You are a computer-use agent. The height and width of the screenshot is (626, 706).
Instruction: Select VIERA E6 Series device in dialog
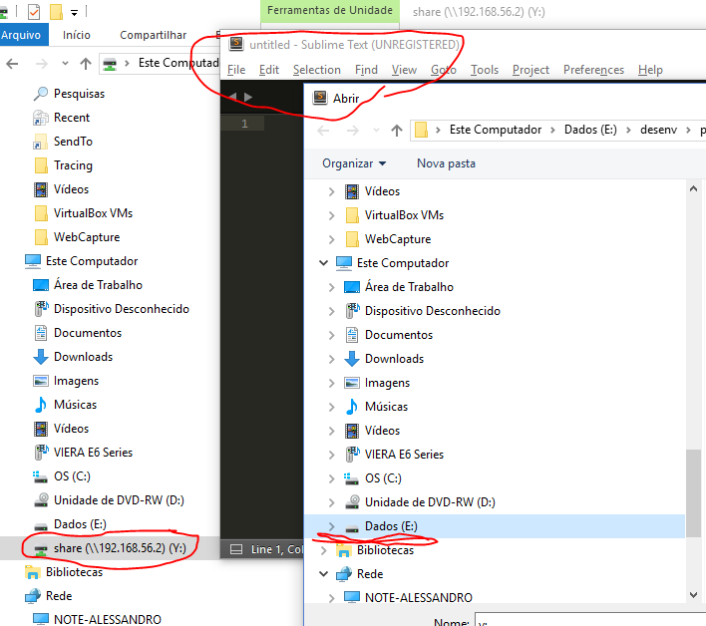[x=404, y=455]
